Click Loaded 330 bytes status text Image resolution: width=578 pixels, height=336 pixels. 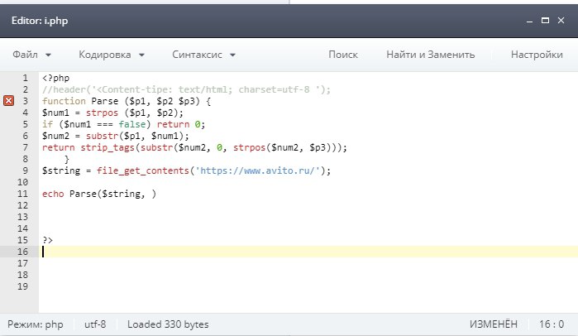point(168,324)
